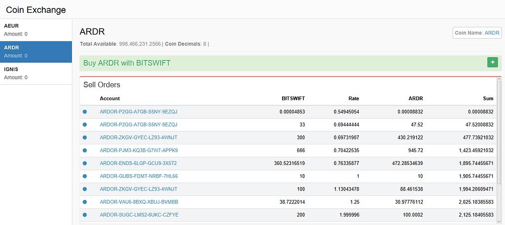Open account ARDOR-P2GG-A7GB-S5NY-9EZQJ with rate 0.54945054
This screenshot has height=225, width=505.
coord(139,112)
